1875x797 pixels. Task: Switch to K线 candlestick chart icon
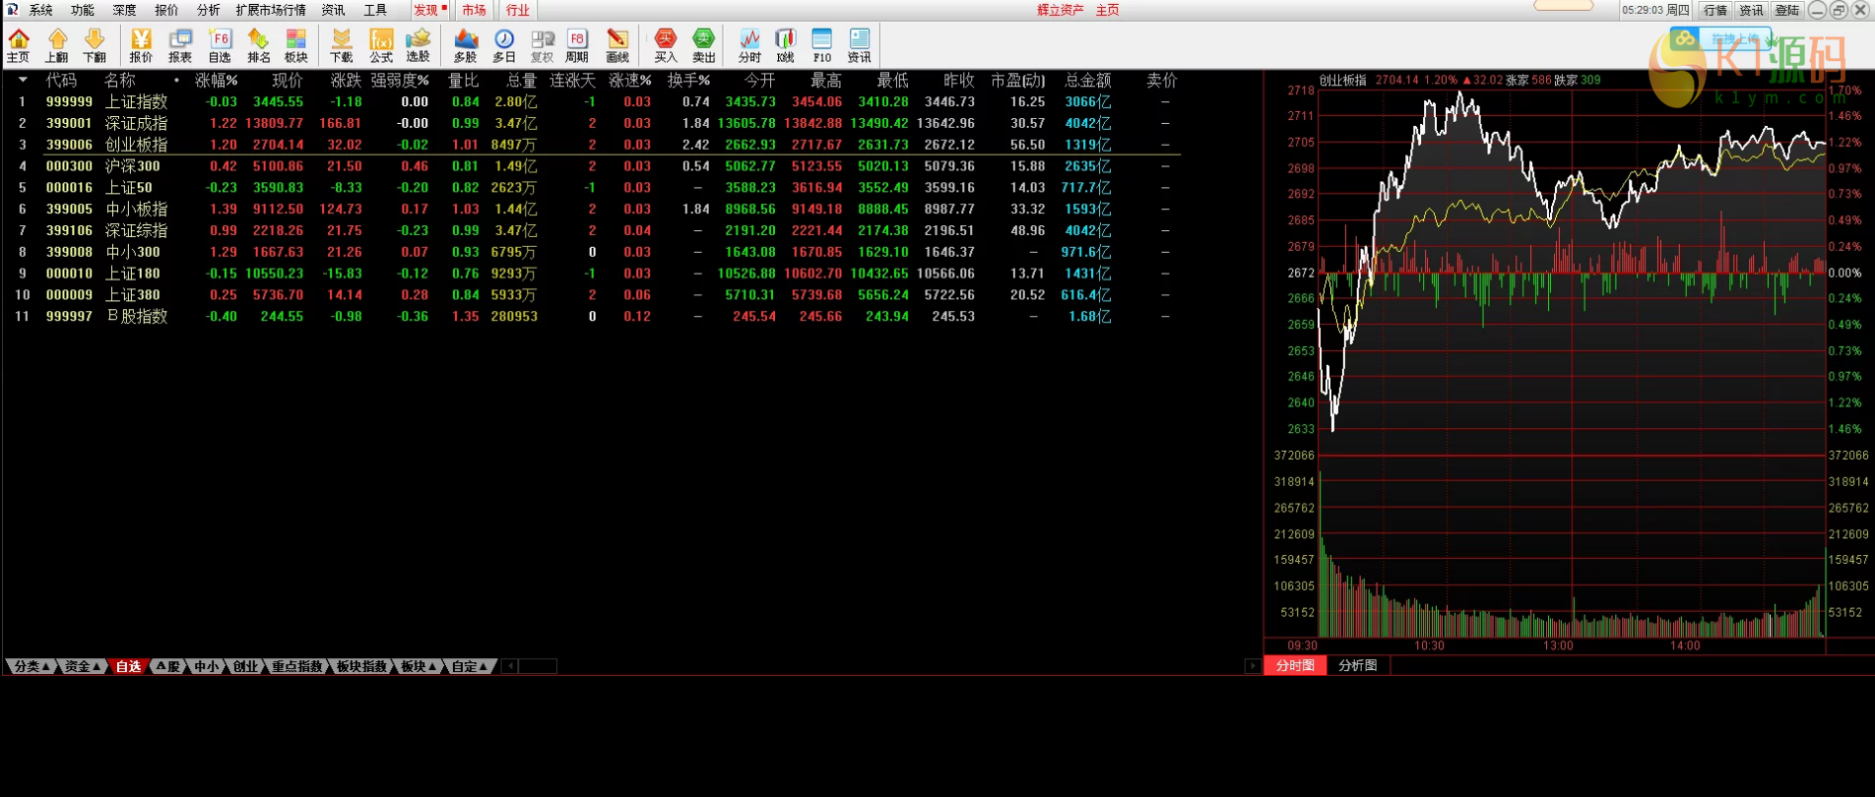pyautogui.click(x=785, y=45)
